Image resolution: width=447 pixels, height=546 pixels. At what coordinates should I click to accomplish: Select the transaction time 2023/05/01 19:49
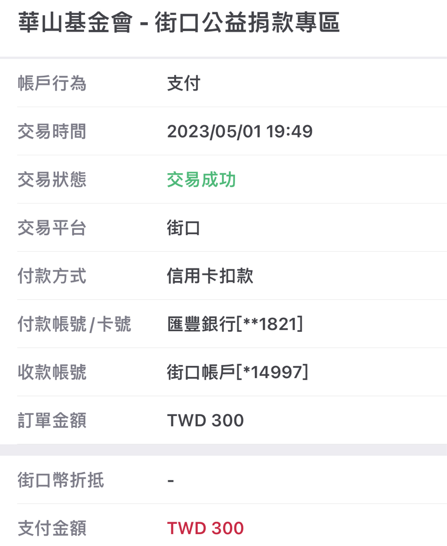[x=239, y=131]
